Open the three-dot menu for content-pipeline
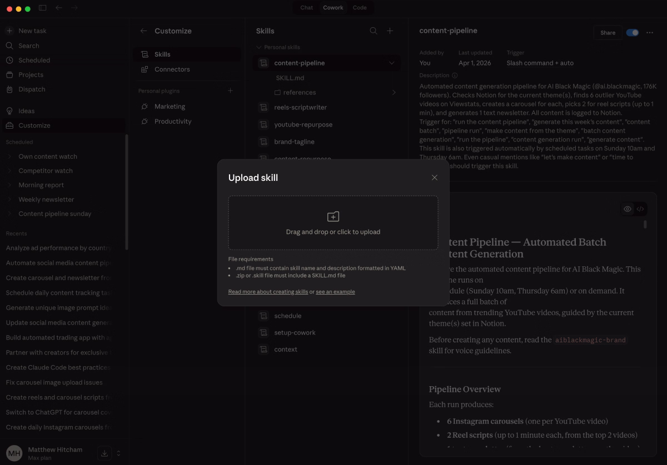 point(650,33)
